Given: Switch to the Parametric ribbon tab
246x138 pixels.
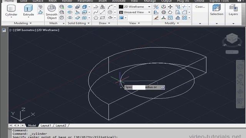Looking at the screenshot, I should tap(85, 1).
